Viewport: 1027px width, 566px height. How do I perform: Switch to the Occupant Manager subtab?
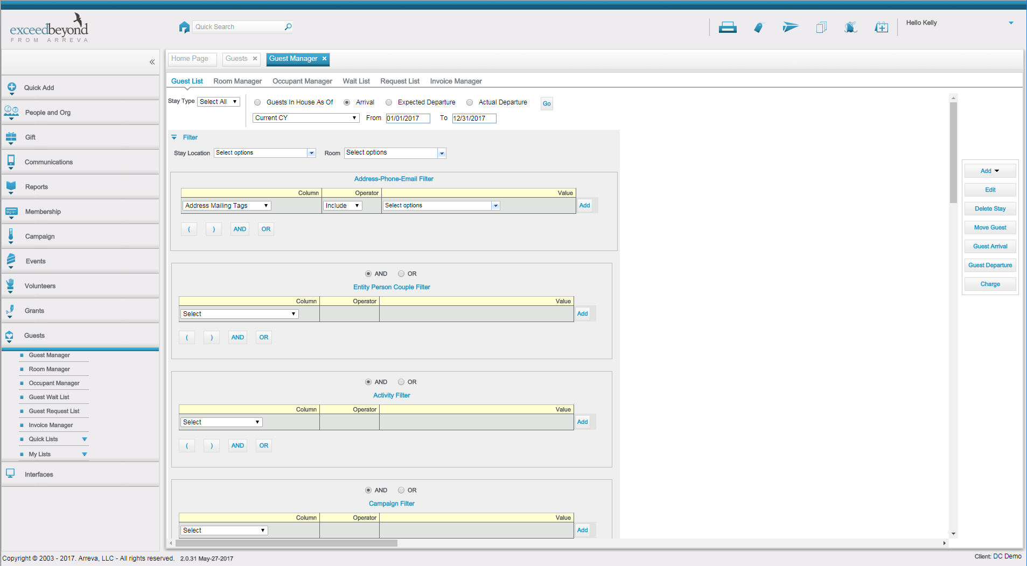click(302, 81)
